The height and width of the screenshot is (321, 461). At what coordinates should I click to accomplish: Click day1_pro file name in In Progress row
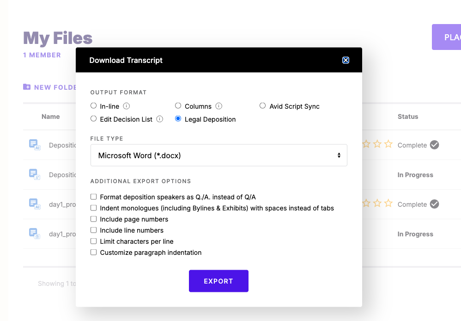coord(62,234)
